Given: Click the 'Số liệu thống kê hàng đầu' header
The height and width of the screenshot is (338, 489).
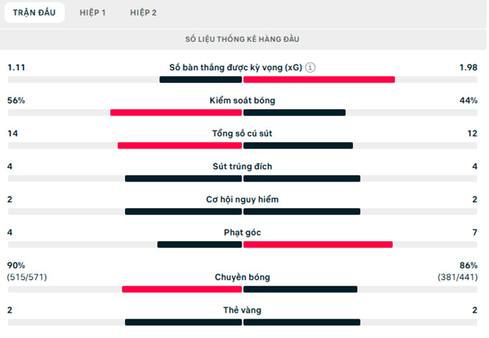Looking at the screenshot, I should [x=243, y=39].
